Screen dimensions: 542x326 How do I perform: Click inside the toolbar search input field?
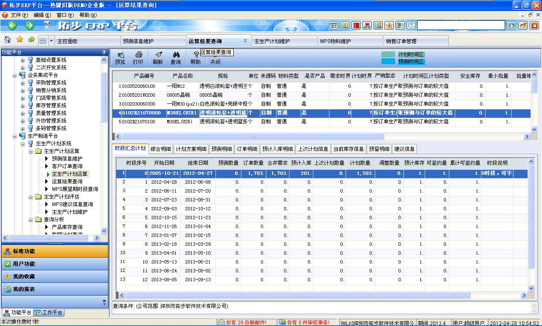click(462, 25)
